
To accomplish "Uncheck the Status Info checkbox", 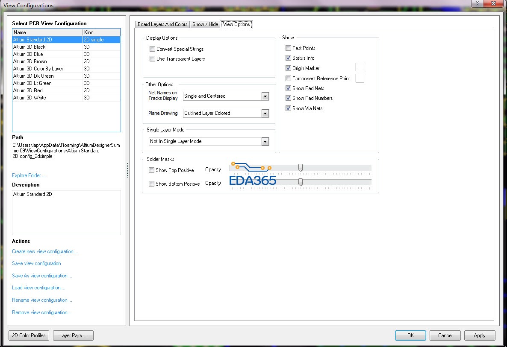I will pyautogui.click(x=288, y=58).
